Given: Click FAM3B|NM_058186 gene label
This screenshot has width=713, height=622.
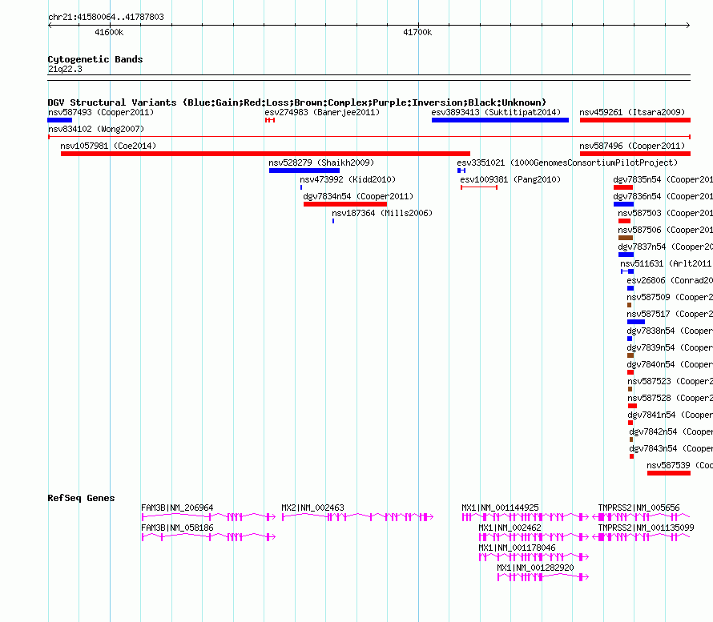Looking at the screenshot, I should click(177, 528).
